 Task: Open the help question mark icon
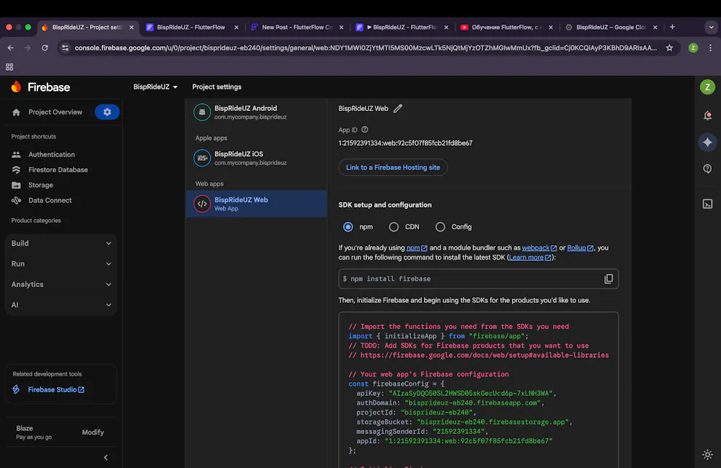(707, 169)
